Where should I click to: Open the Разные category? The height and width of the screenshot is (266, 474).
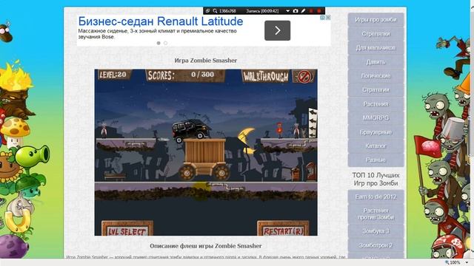click(375, 160)
